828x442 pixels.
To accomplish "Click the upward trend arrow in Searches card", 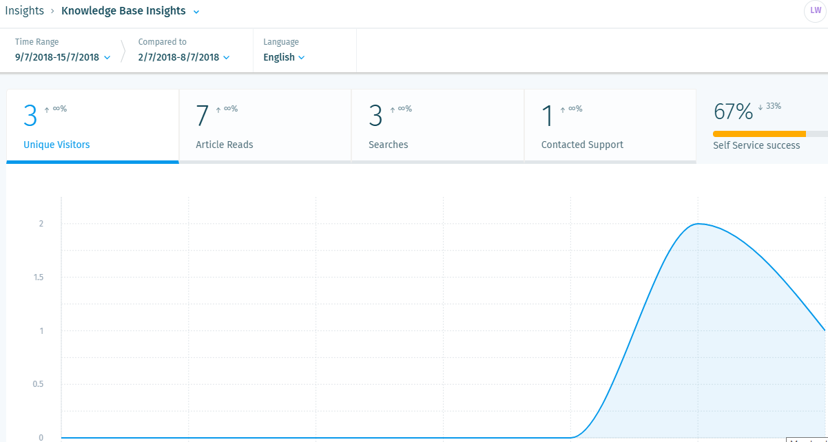I will (392, 109).
